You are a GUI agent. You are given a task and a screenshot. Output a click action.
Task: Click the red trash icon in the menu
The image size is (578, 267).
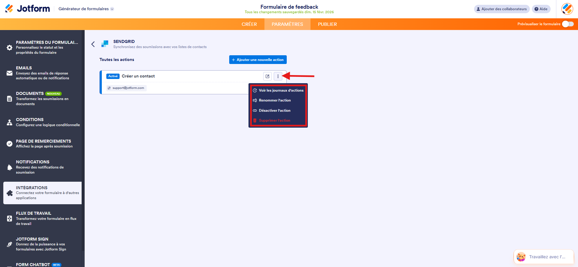(x=255, y=120)
